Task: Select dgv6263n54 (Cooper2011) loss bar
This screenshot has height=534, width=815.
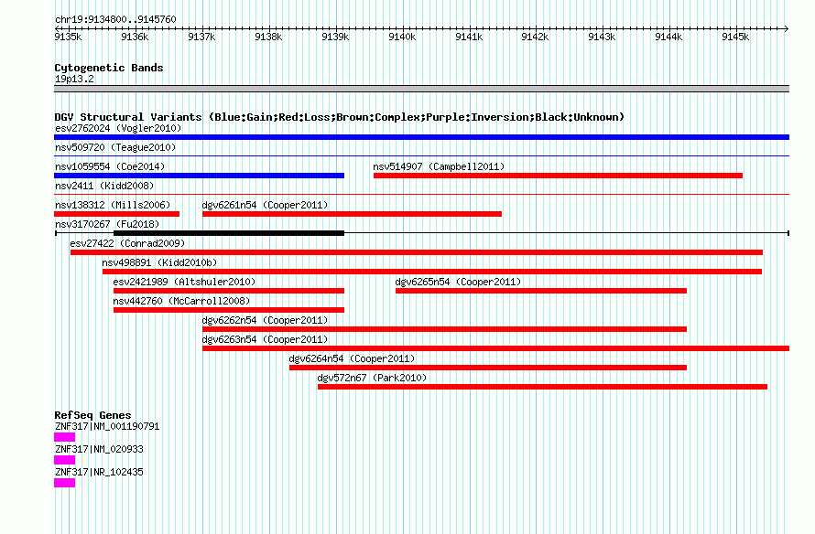Action: point(495,348)
